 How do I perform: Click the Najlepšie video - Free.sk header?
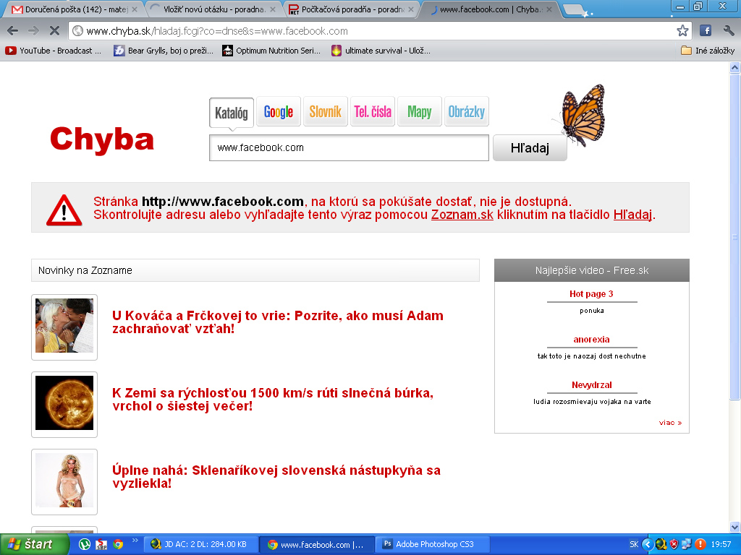click(592, 270)
